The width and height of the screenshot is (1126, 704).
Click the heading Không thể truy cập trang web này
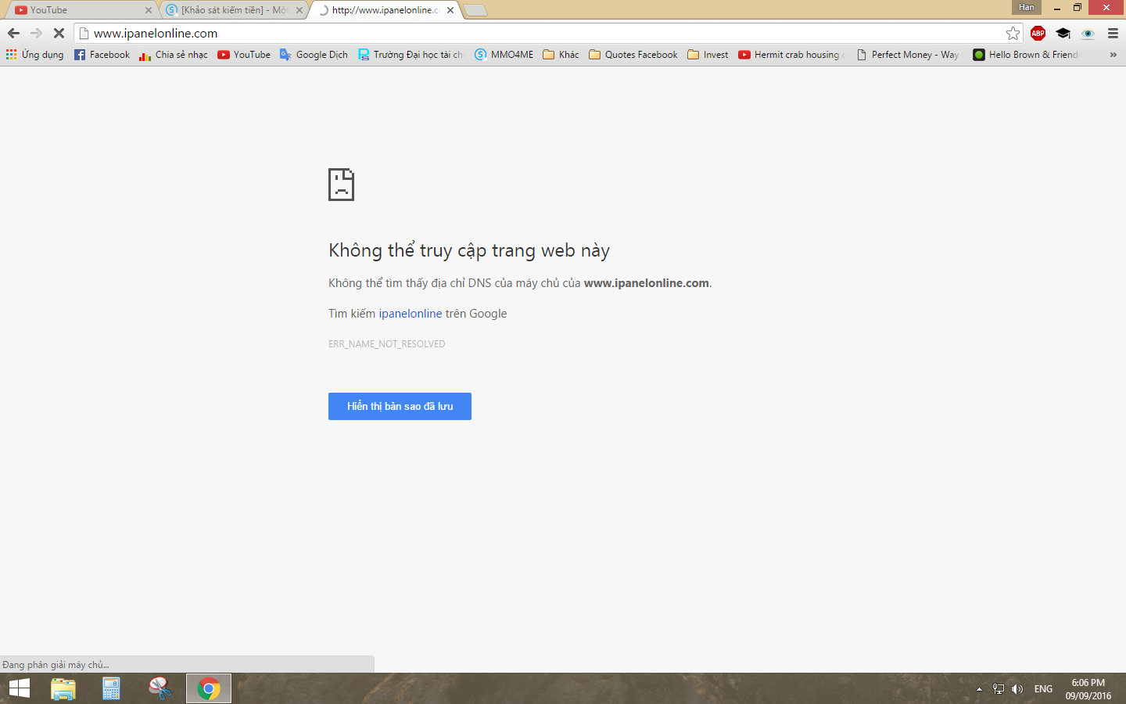click(x=469, y=250)
